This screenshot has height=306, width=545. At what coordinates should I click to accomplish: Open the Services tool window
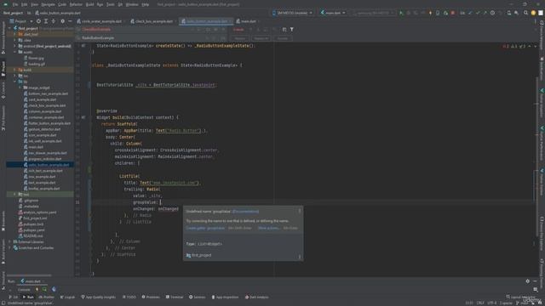[x=197, y=297]
